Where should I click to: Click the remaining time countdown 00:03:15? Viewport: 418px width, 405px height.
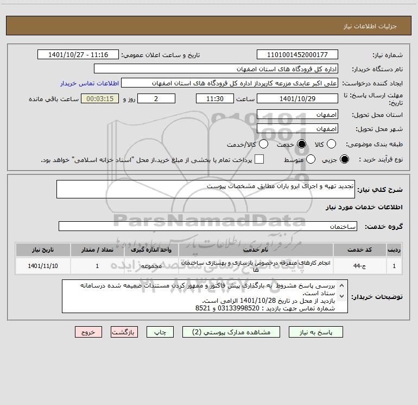(x=100, y=98)
